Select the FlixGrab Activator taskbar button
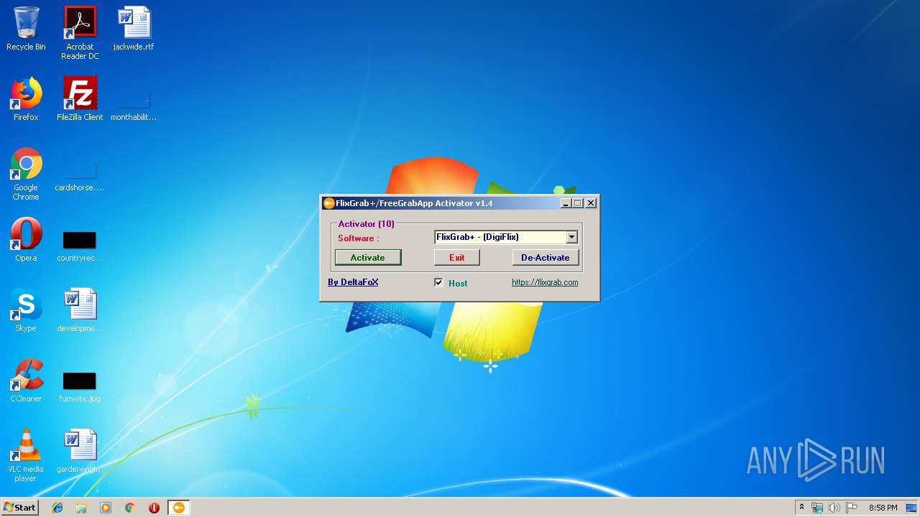This screenshot has width=920, height=517. click(x=179, y=508)
